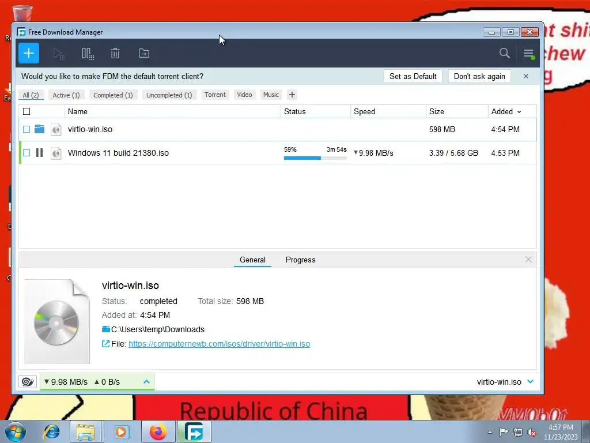Select the Video tag filter
The image size is (590, 443).
click(244, 95)
